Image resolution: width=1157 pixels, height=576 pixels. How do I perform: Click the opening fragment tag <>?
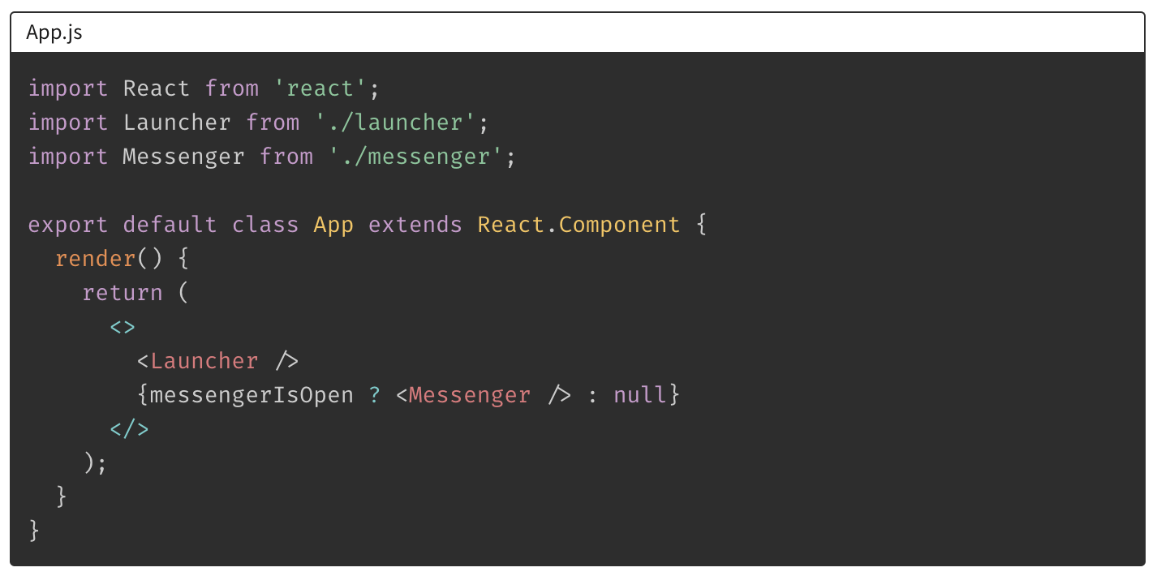(123, 328)
